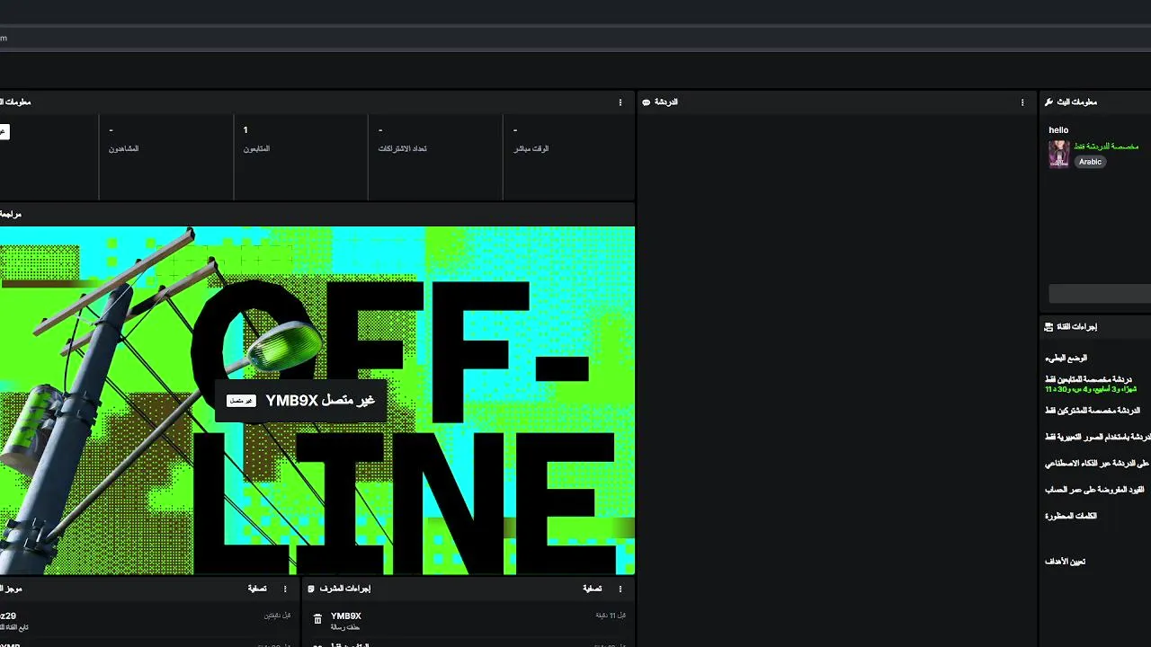Toggle slow mode (الوضع البطيء) quick action
The height and width of the screenshot is (647, 1151).
tap(1066, 358)
